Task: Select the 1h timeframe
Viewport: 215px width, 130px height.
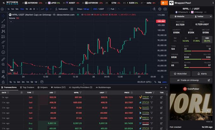Action: coord(27,9)
